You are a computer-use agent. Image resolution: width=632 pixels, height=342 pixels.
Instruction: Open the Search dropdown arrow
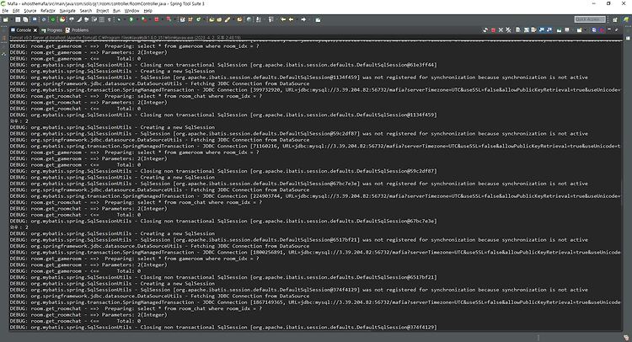point(233,19)
